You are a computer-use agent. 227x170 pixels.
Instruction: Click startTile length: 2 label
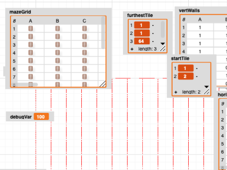[x=191, y=92]
